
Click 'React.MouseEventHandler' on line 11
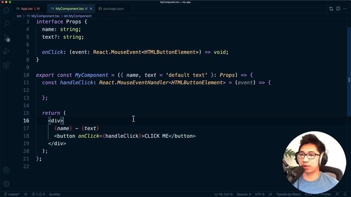point(134,83)
